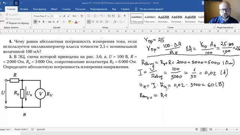Switch to Read Mode view
Screen dimensions: 240x135
[x=196, y=129]
